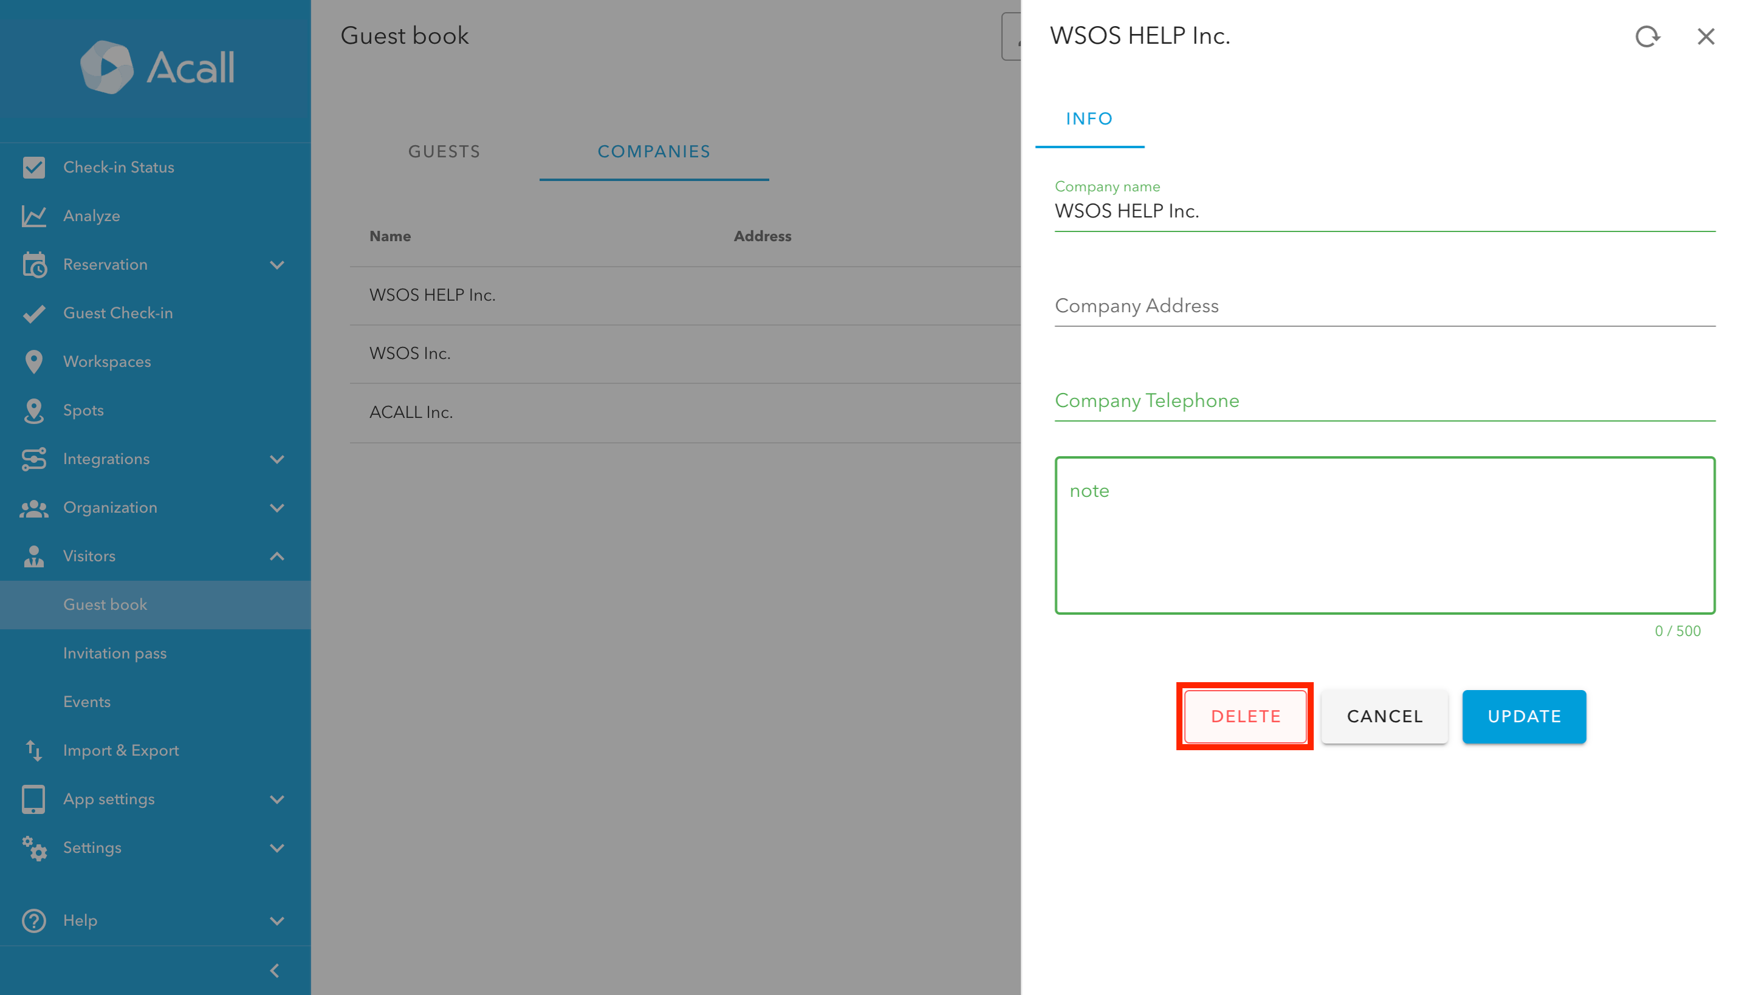Switch to the COMPANIES tab
Image resolution: width=1750 pixels, height=995 pixels.
(x=654, y=151)
